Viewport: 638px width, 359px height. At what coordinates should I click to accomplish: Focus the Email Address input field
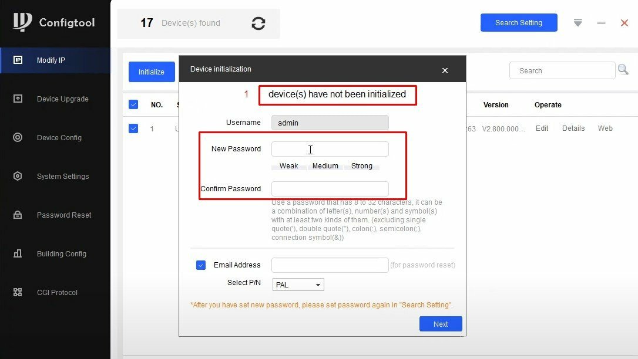330,265
